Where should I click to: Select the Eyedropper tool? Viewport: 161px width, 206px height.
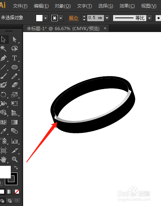click(x=3, y=131)
